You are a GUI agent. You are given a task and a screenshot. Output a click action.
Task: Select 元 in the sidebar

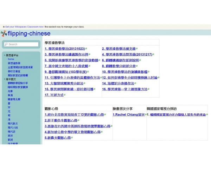click(9, 112)
